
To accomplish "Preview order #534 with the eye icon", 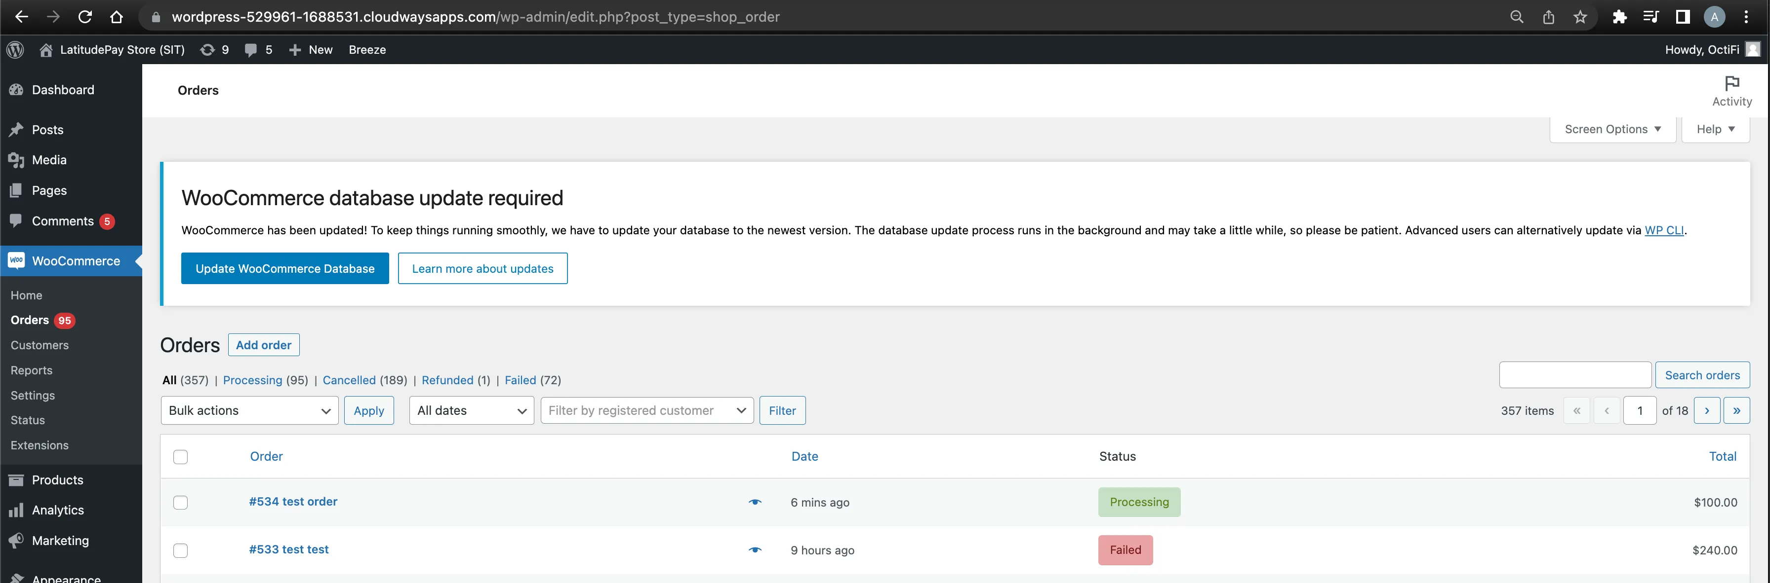I will click(755, 502).
